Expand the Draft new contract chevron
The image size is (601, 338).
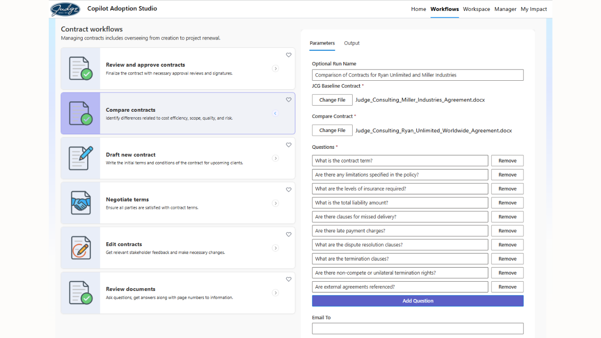(276, 158)
